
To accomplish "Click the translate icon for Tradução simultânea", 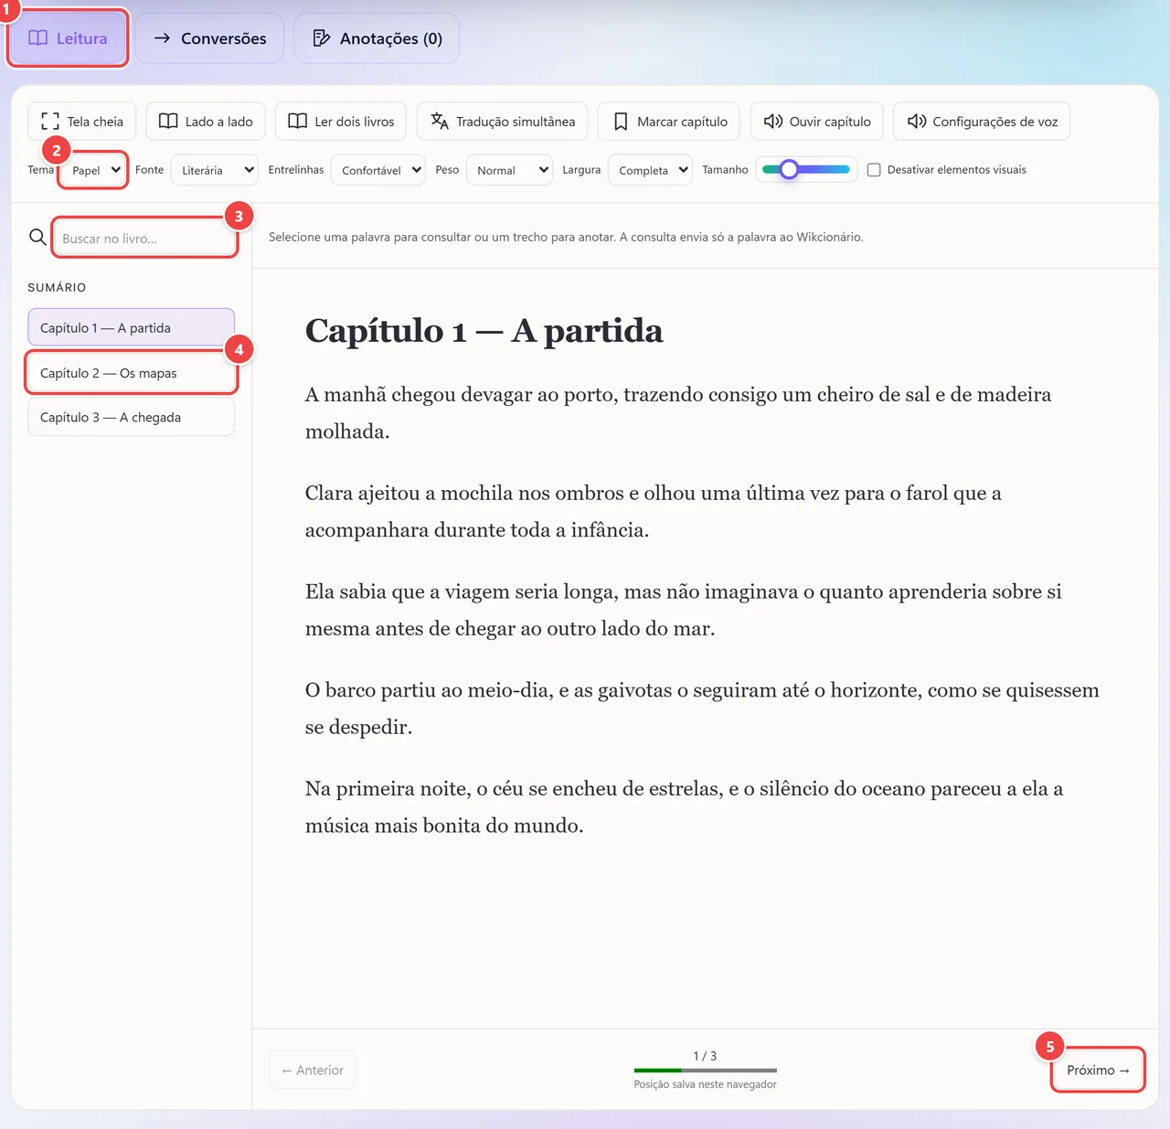I will point(440,122).
